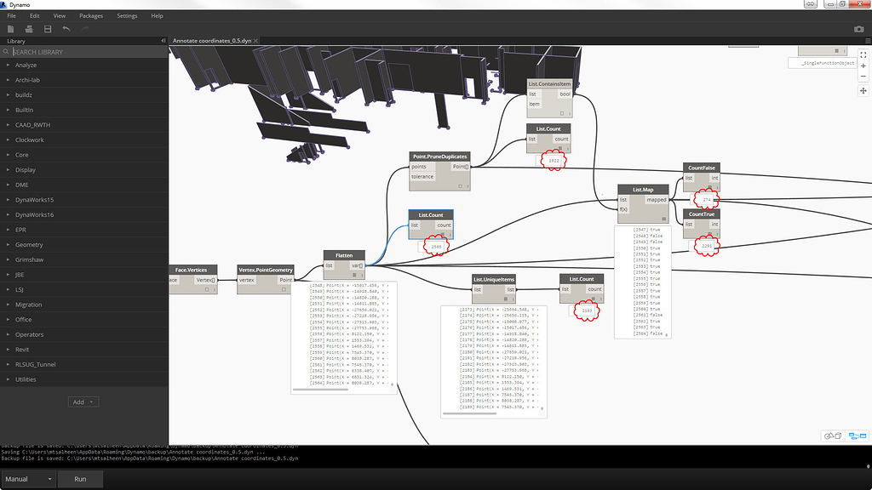Zoom in with the plus icon
This screenshot has width=872, height=490.
(863, 65)
